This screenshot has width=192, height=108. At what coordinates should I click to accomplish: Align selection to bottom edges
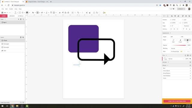click(x=189, y=16)
